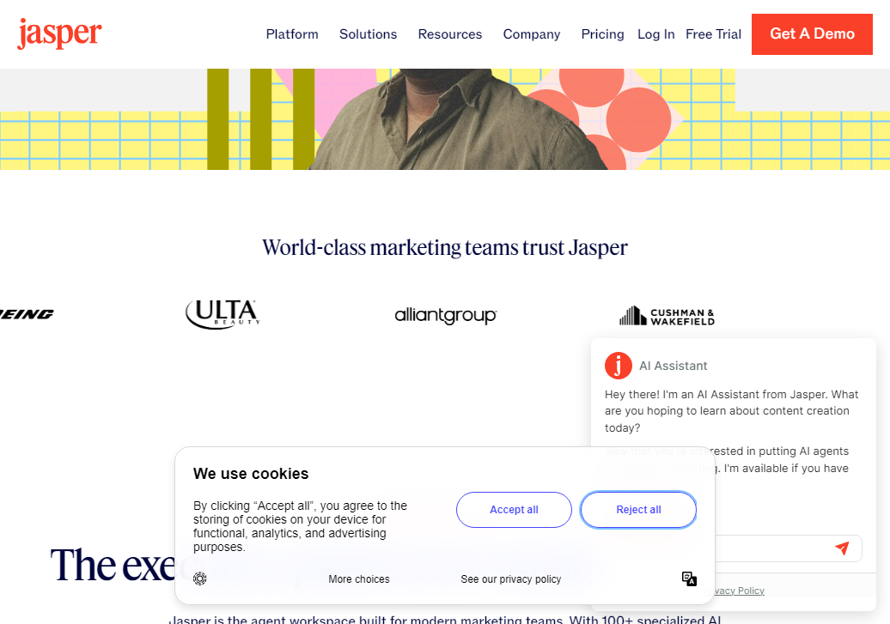Start a Free Trial
This screenshot has width=890, height=624.
(714, 34)
